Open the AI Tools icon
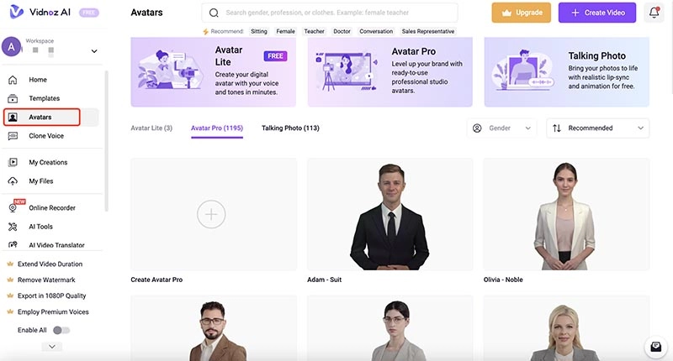This screenshot has width=673, height=361. 13,227
